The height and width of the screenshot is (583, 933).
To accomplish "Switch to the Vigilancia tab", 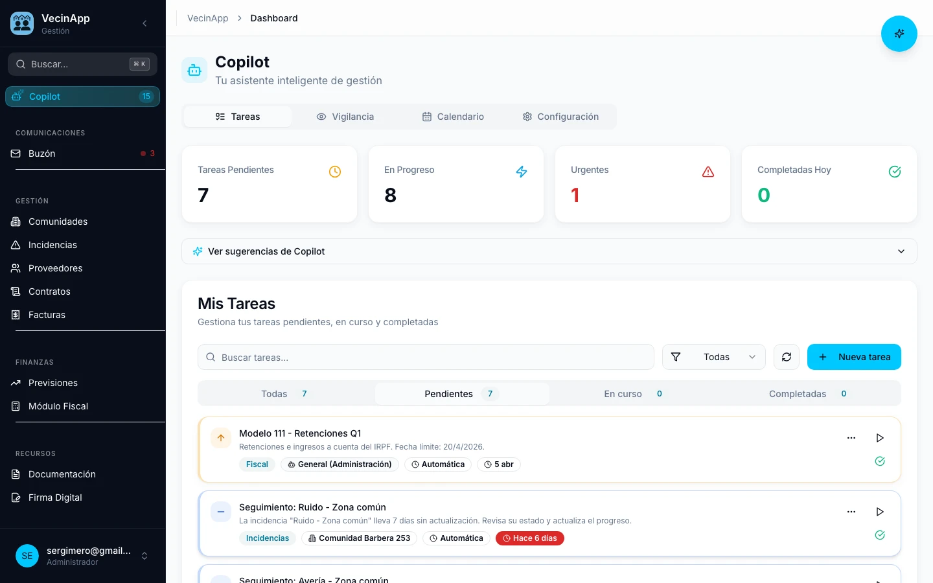I will [x=345, y=117].
